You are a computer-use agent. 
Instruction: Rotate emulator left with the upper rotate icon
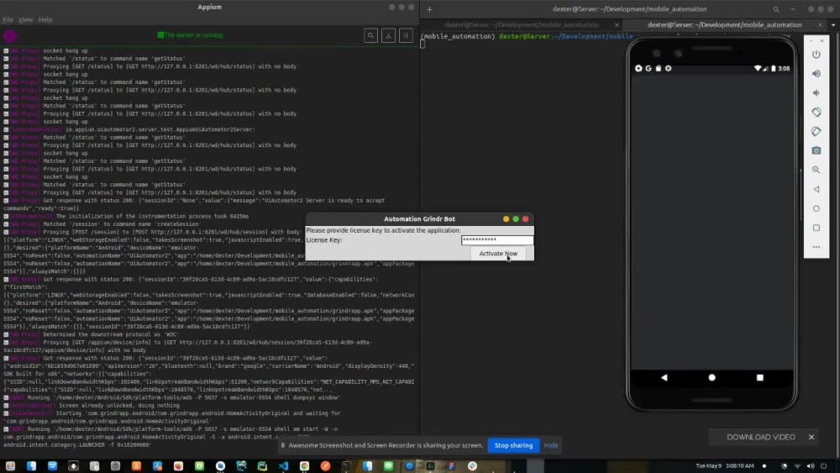[816, 112]
